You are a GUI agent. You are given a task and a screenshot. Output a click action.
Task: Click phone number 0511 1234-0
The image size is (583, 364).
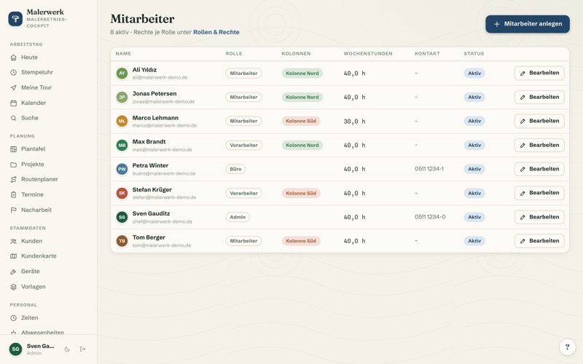[x=430, y=217]
